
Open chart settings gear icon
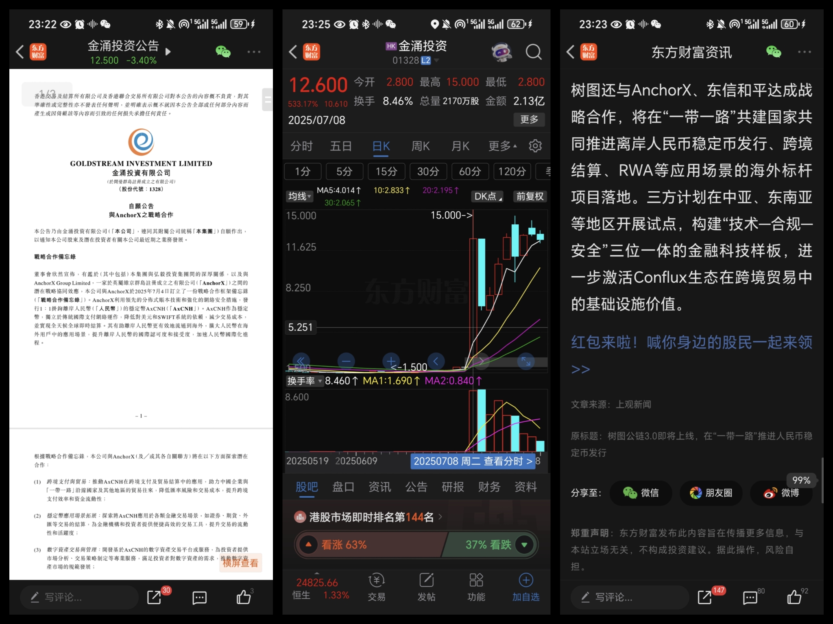(535, 146)
